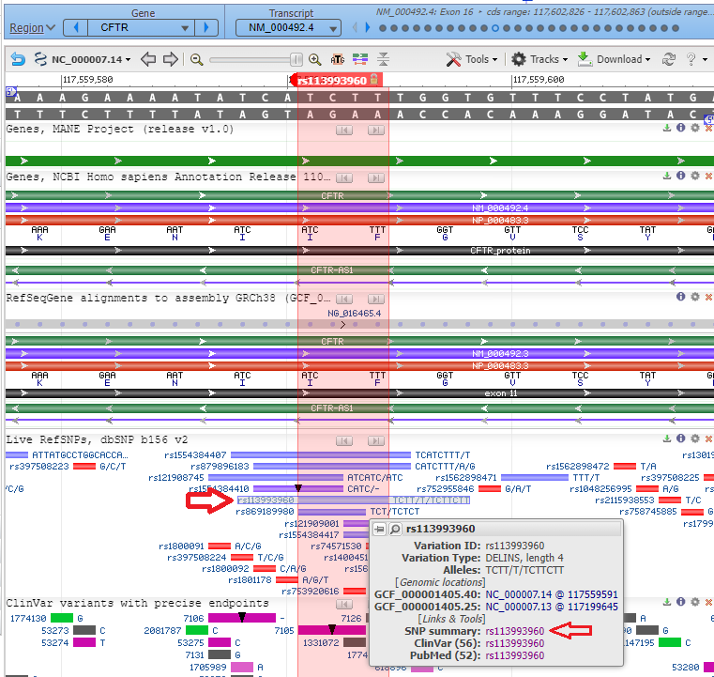
Task: Click the Back undo arrow in toolbar
Action: click(18, 59)
